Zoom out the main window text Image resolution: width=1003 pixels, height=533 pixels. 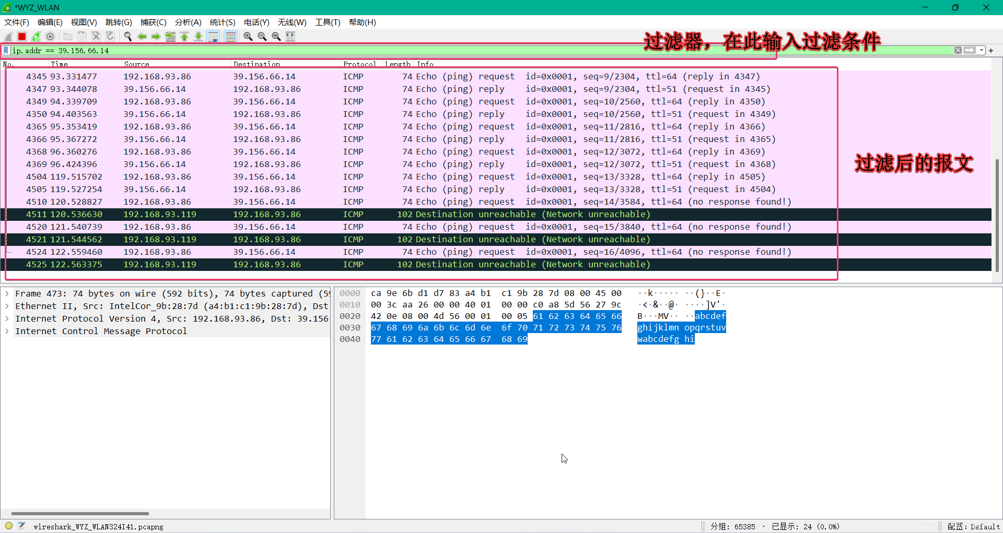click(262, 37)
